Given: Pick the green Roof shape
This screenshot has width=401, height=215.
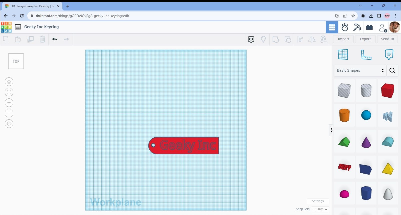Looking at the screenshot, I should pyautogui.click(x=344, y=142).
